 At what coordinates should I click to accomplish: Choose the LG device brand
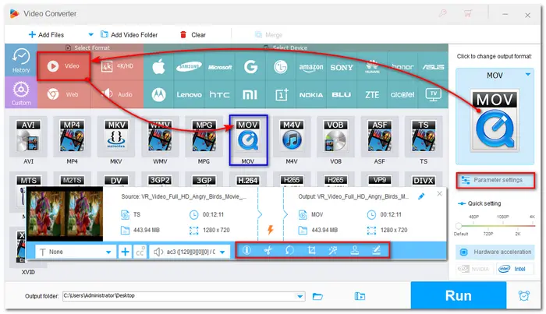(281, 66)
